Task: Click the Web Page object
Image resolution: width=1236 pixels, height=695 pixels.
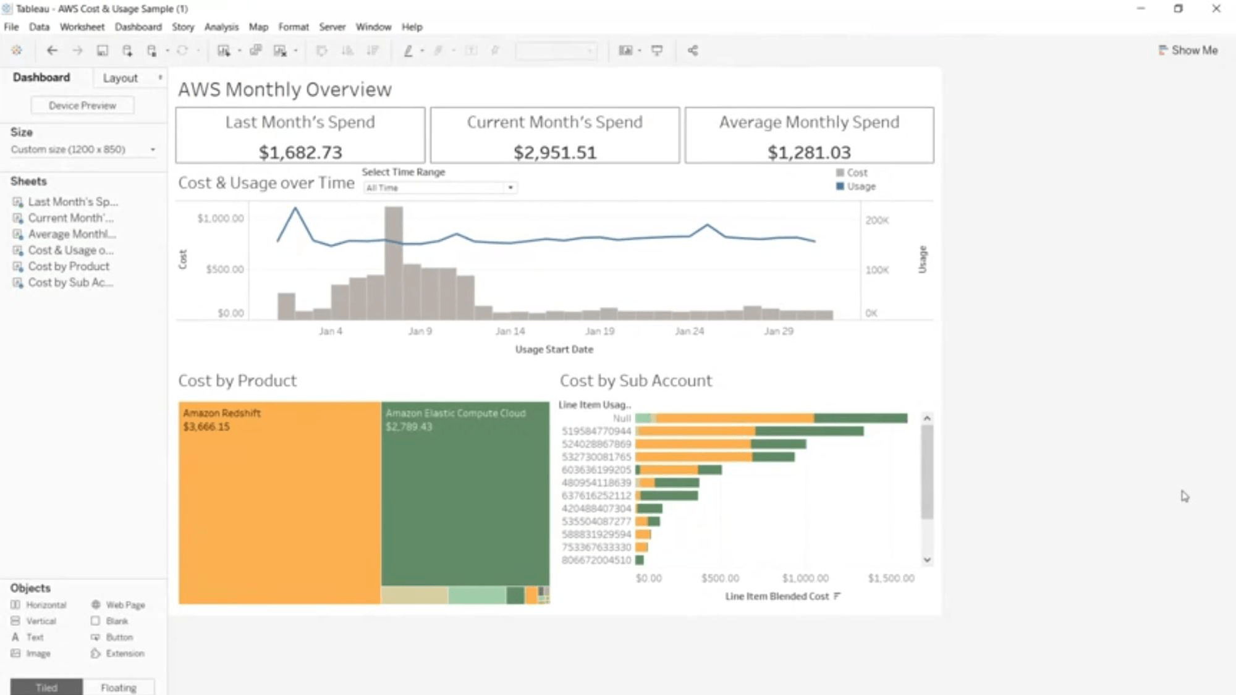Action: (x=118, y=605)
